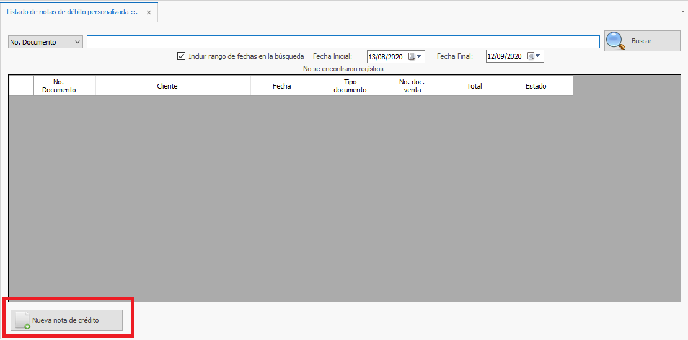Toggle Incluir rango de fechas en la búsqueda

[x=182, y=56]
